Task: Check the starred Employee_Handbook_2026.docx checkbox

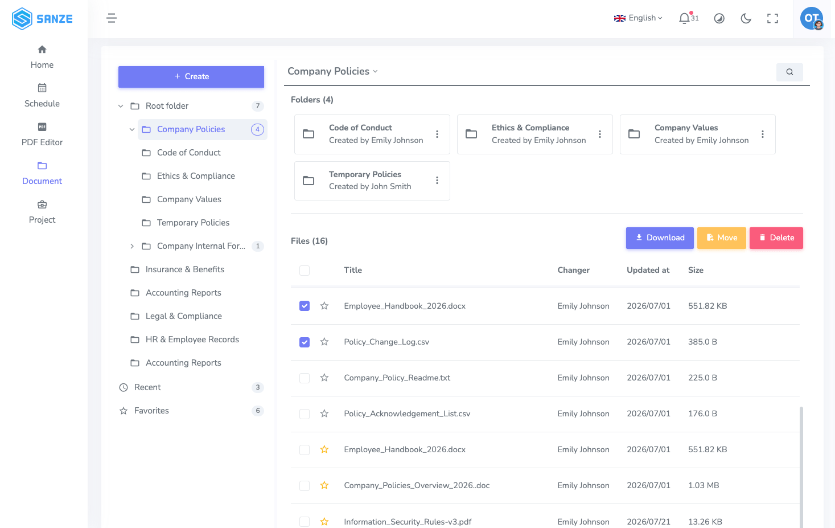Action: coord(305,449)
